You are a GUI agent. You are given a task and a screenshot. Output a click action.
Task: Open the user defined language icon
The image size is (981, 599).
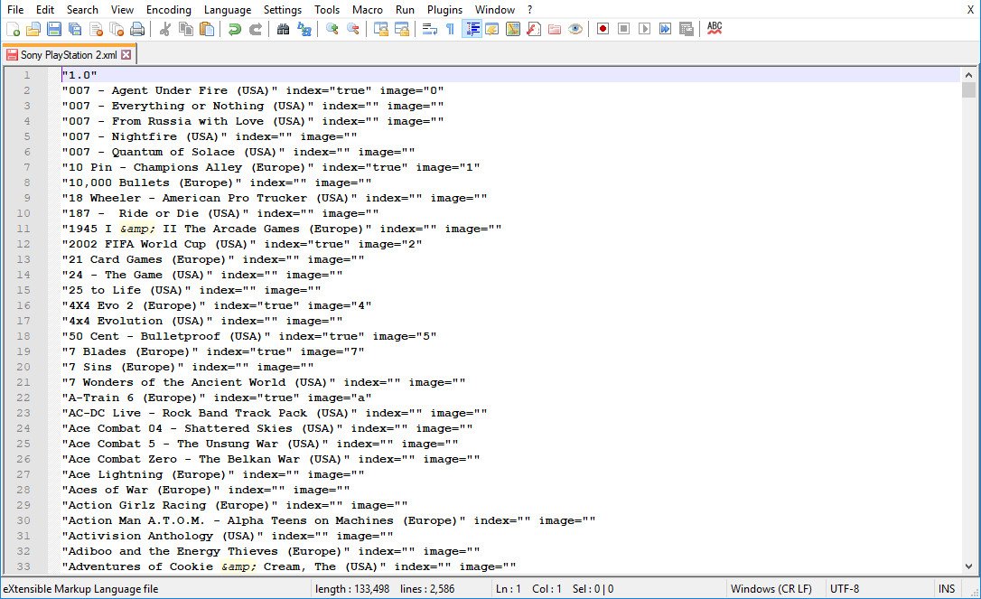(x=492, y=29)
